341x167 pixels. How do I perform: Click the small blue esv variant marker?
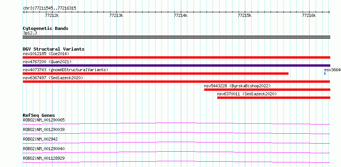(325, 74)
